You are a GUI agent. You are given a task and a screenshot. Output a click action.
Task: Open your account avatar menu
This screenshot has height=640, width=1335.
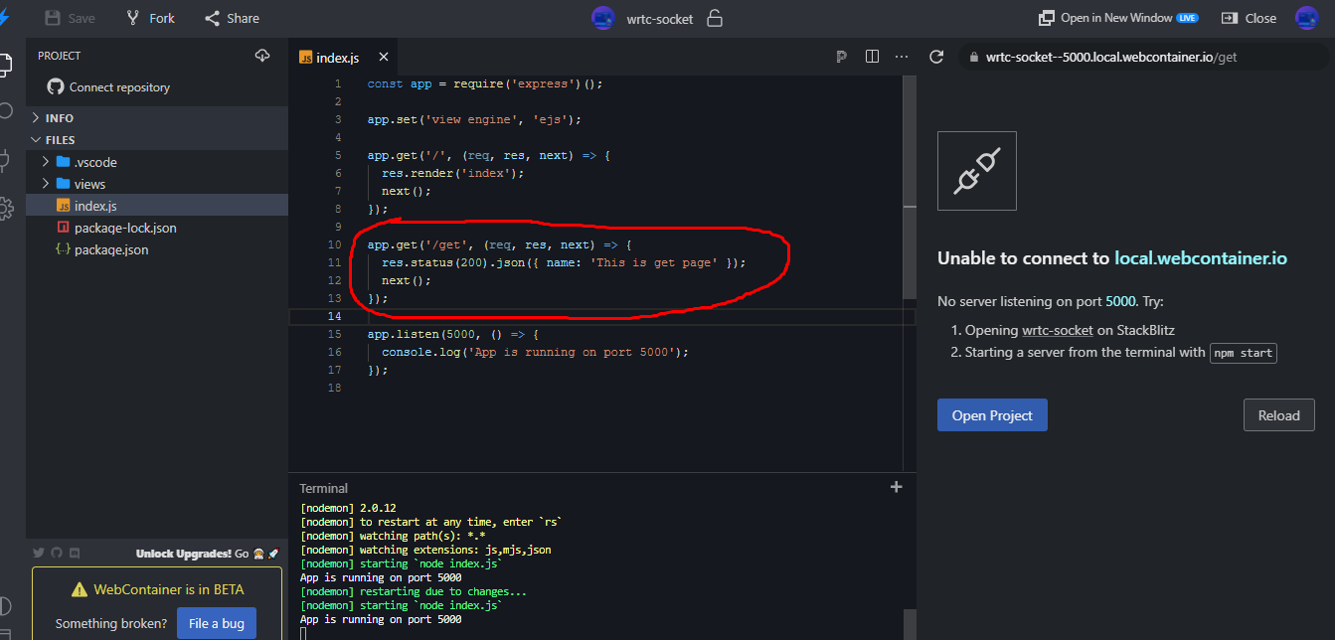coord(1306,17)
